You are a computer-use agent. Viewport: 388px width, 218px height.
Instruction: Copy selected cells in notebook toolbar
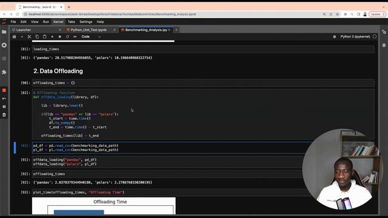tap(37, 36)
